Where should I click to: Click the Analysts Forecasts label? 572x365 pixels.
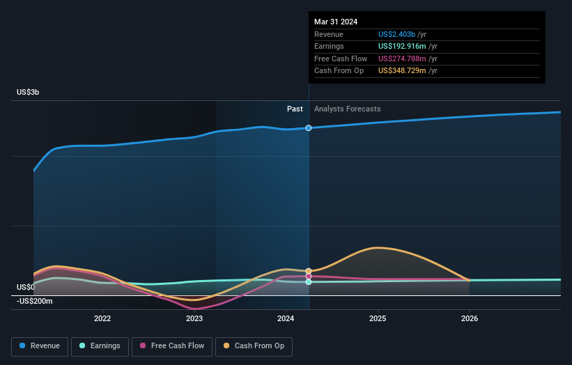pyautogui.click(x=347, y=109)
